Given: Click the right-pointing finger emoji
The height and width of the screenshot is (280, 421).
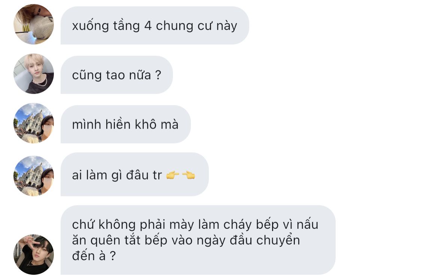Looking at the screenshot, I should [173, 175].
